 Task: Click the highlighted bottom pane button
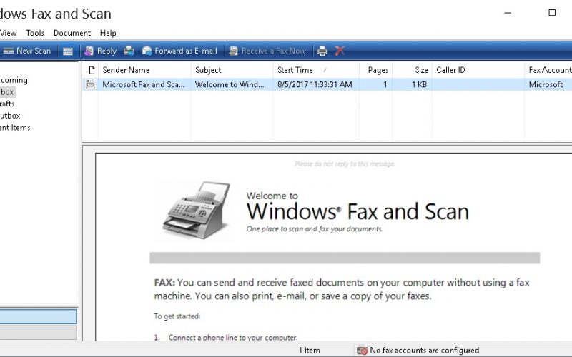pyautogui.click(x=38, y=316)
